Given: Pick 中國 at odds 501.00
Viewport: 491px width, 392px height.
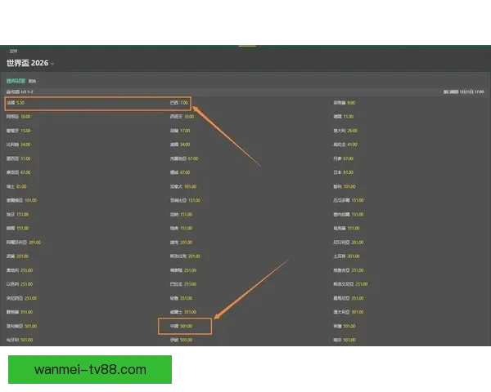Looking at the screenshot, I should (x=181, y=326).
